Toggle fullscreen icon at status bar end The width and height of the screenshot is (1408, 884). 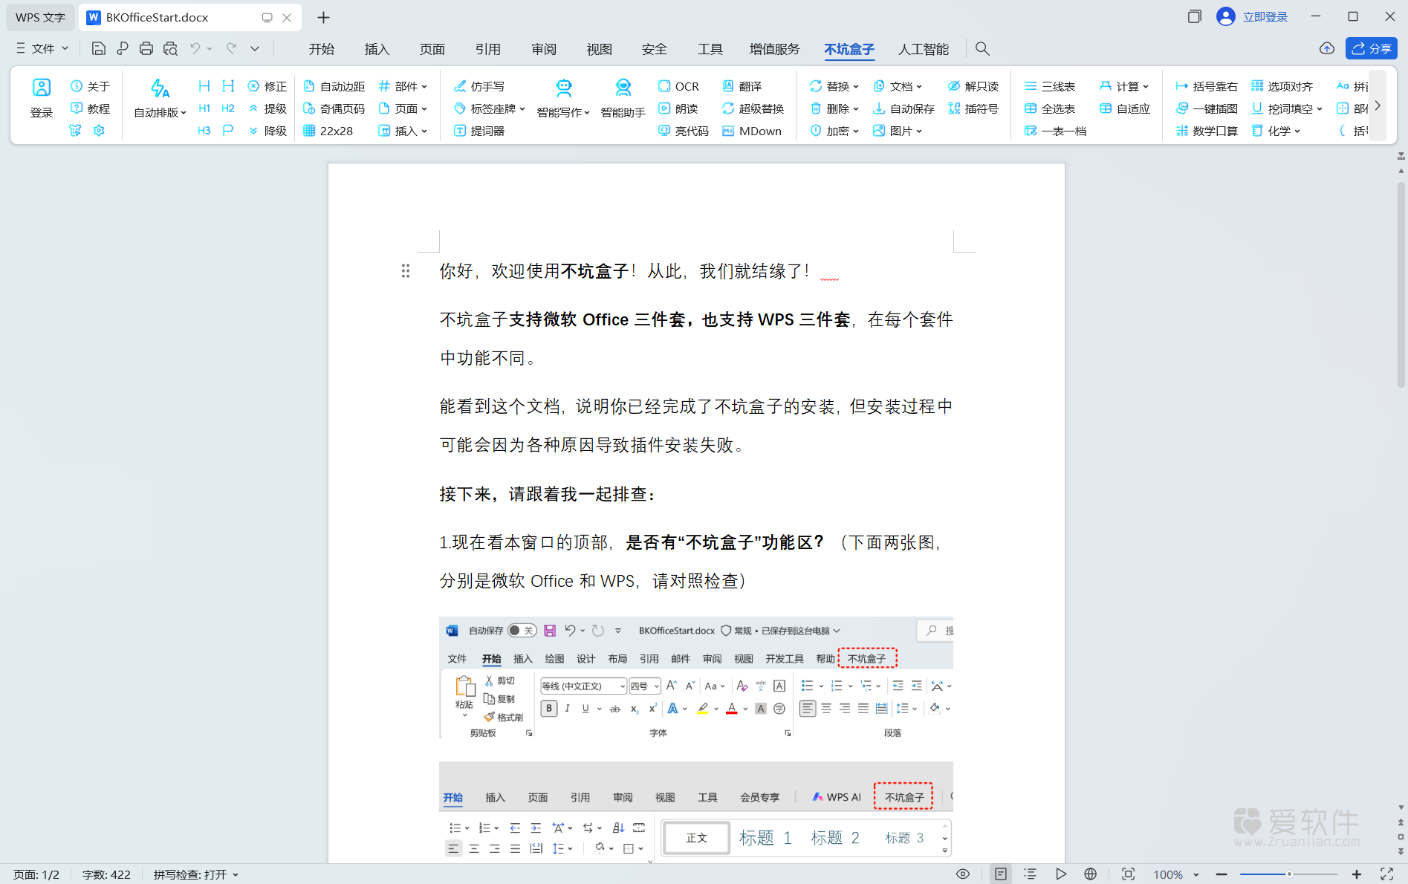click(x=1386, y=874)
